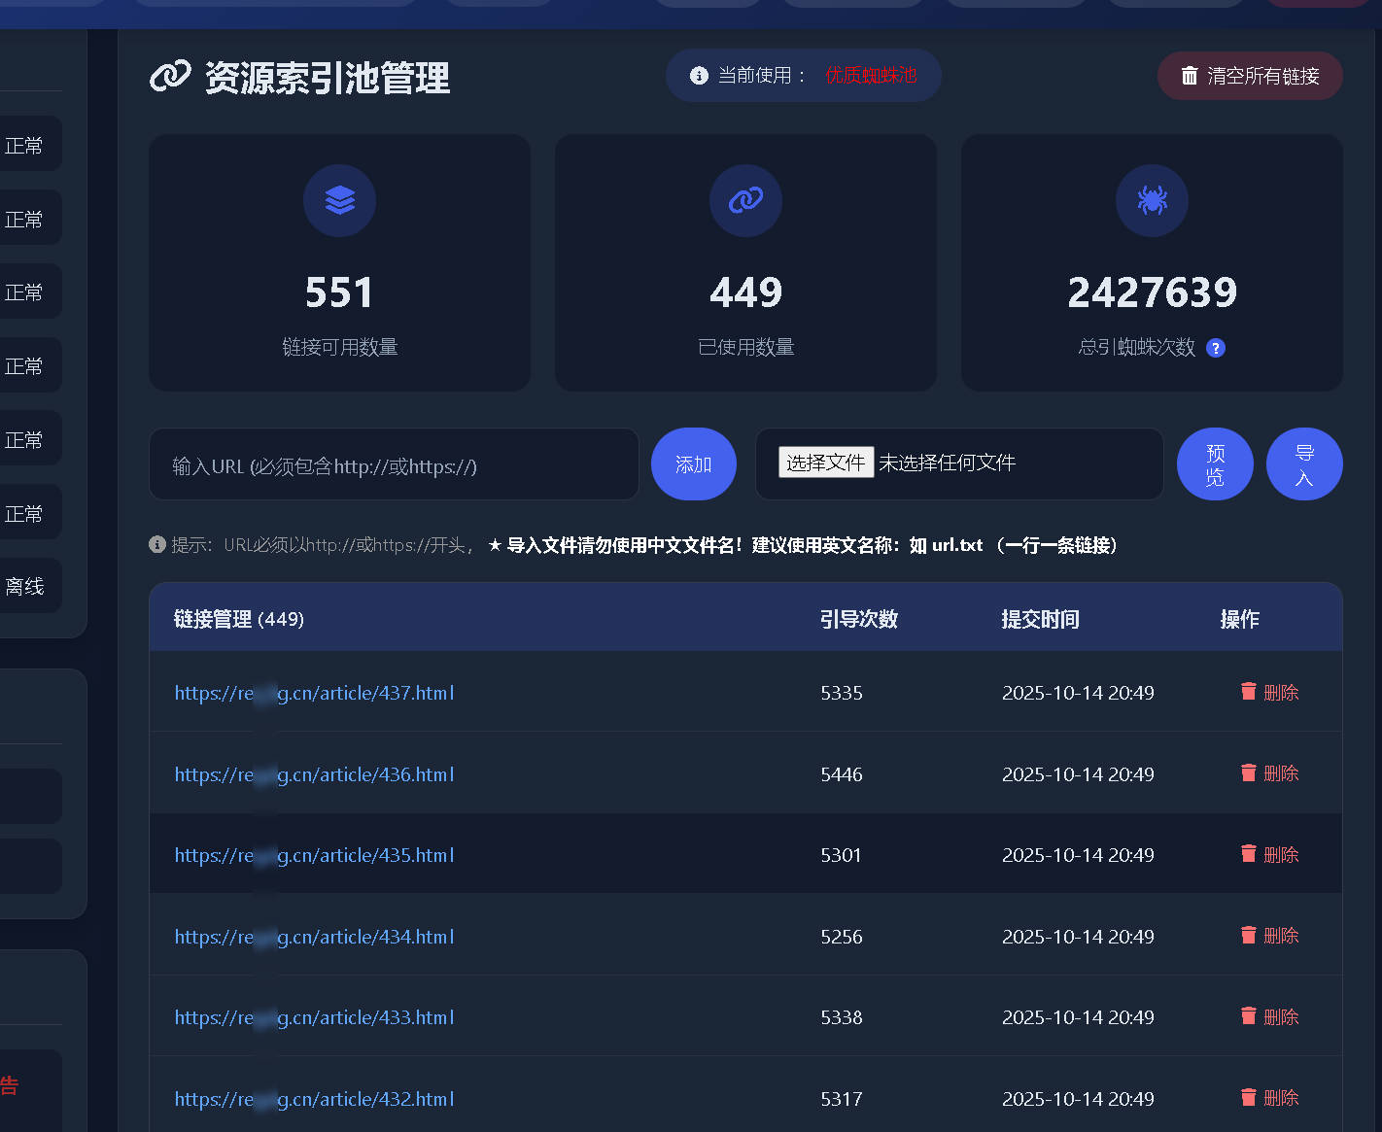Focus the URL input field
Screen dimensions: 1382x1132
click(394, 465)
